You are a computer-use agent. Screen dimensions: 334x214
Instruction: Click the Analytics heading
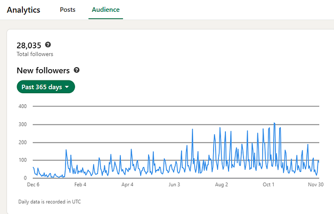(23, 10)
